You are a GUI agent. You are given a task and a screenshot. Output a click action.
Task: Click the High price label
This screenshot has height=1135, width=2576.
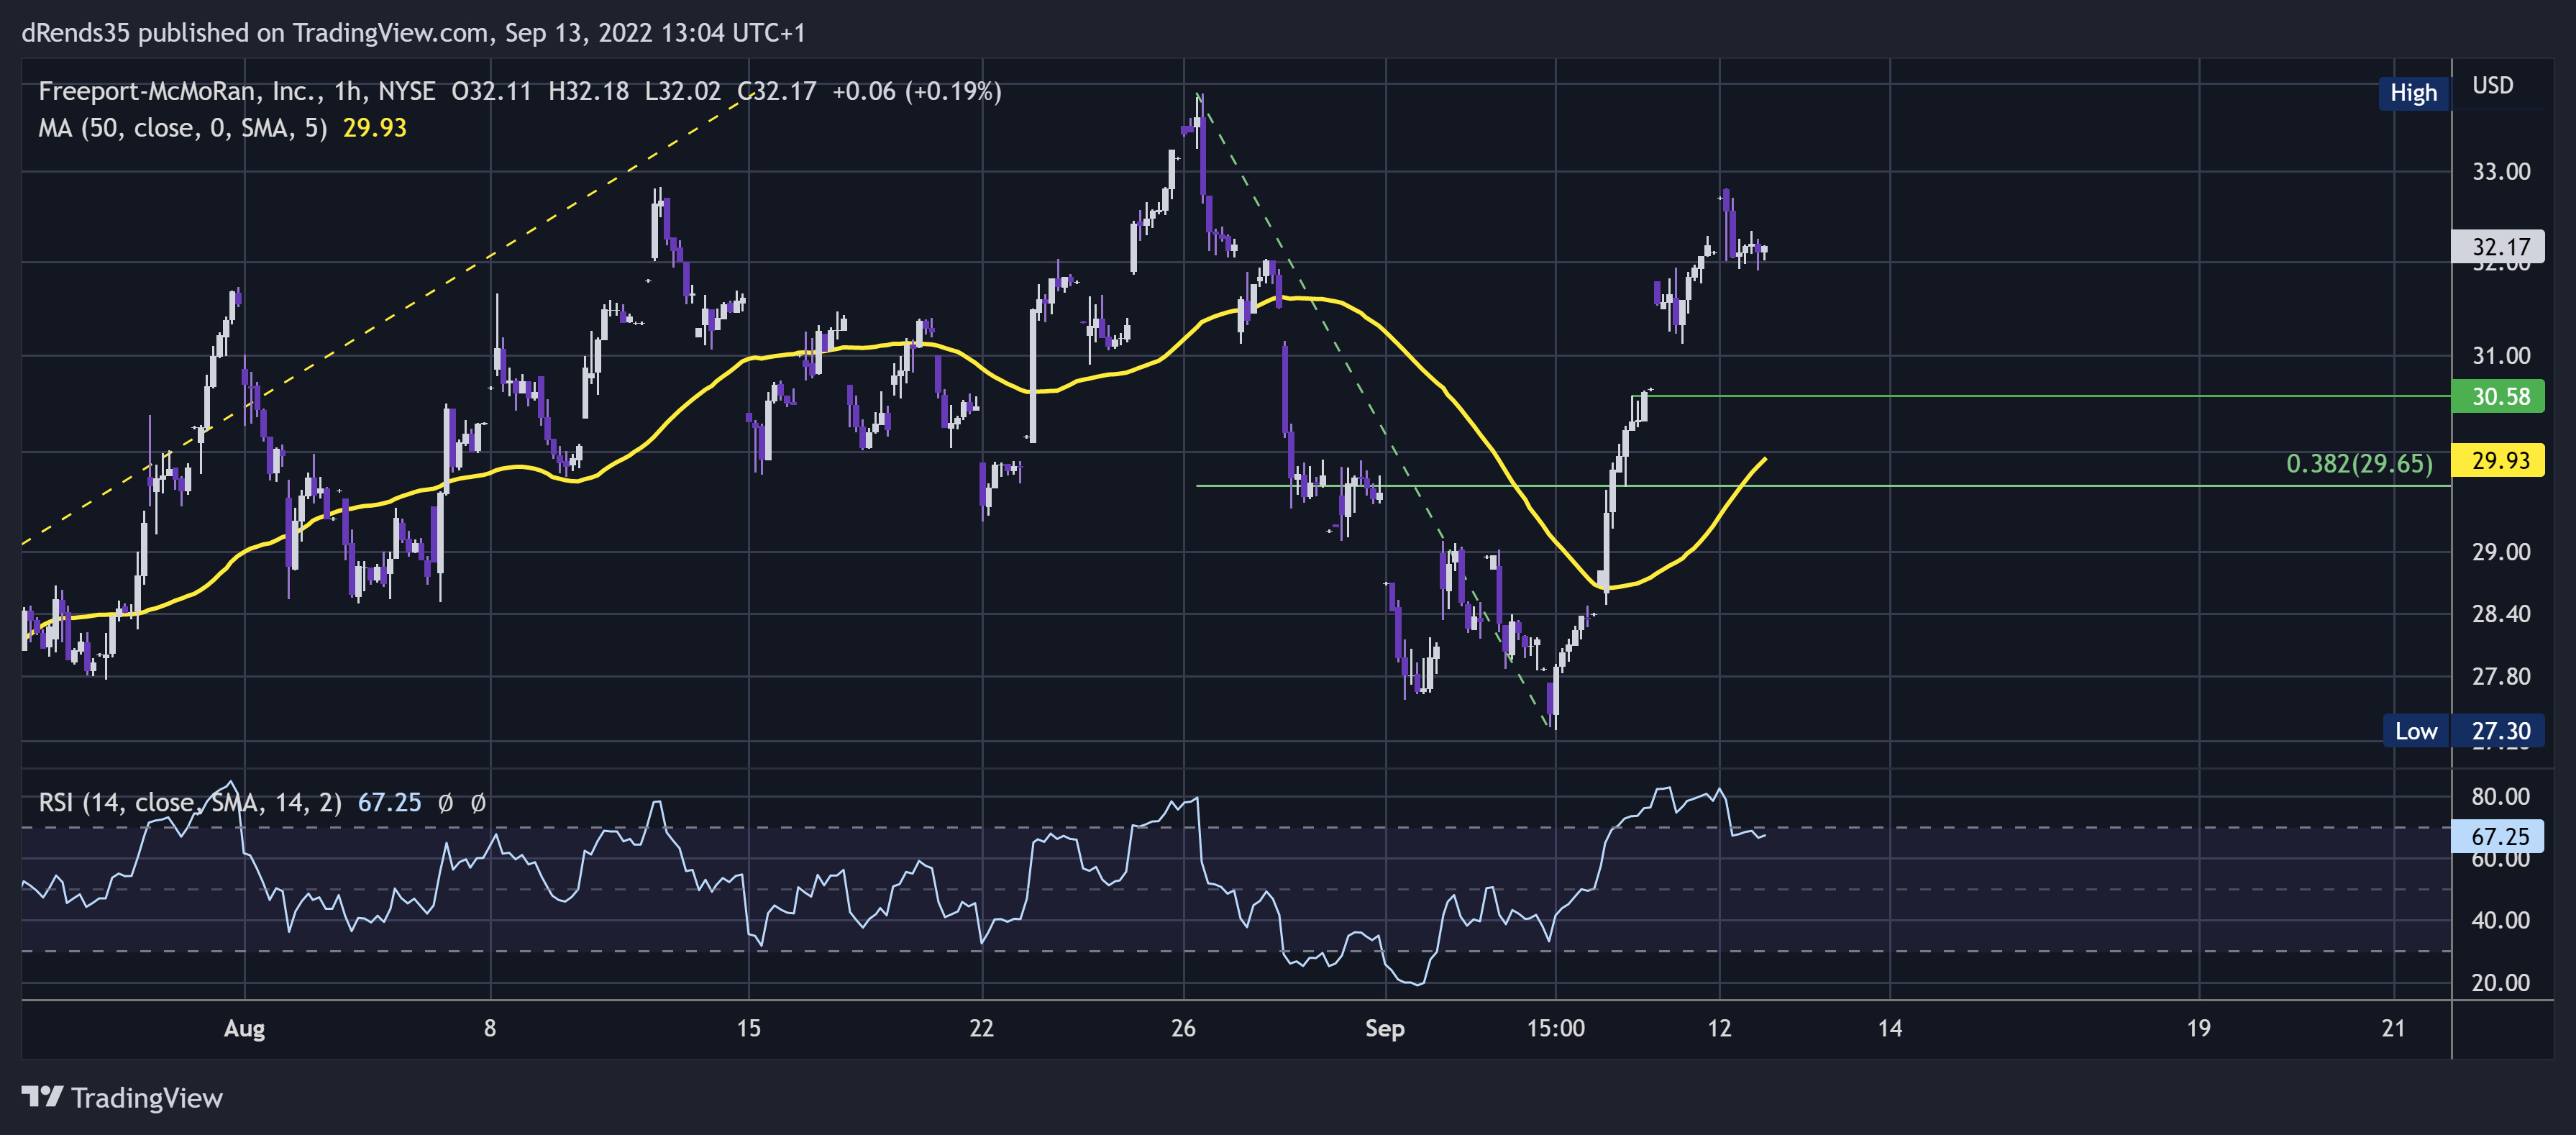click(x=2413, y=93)
